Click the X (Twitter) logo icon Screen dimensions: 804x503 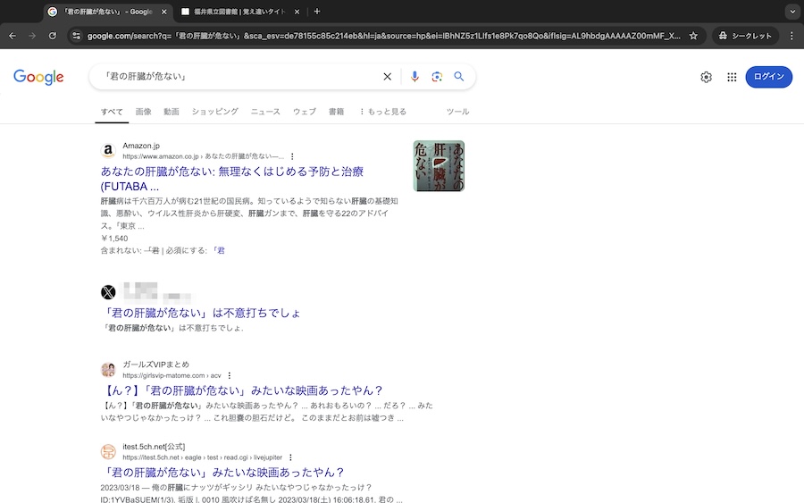coord(108,292)
